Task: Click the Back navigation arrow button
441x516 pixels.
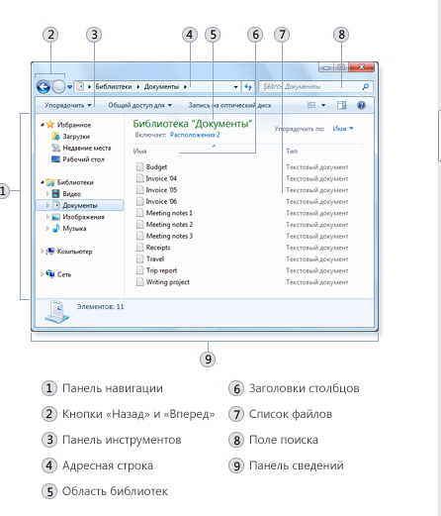Action: 44,87
